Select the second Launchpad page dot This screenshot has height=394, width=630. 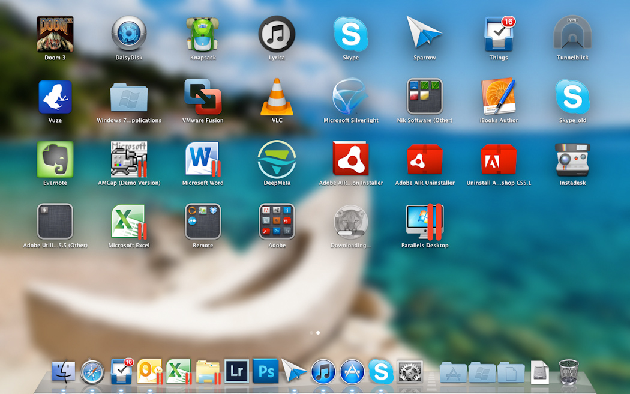click(x=318, y=333)
